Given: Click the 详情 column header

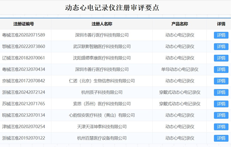Looking at the screenshot, I should click(x=221, y=24).
